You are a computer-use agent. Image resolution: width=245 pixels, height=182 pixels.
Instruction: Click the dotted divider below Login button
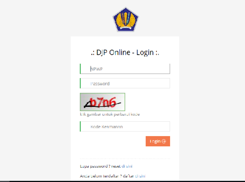[125, 159]
